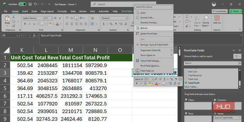
Task: Select Hide Field List entry
Action: pyautogui.click(x=153, y=71)
